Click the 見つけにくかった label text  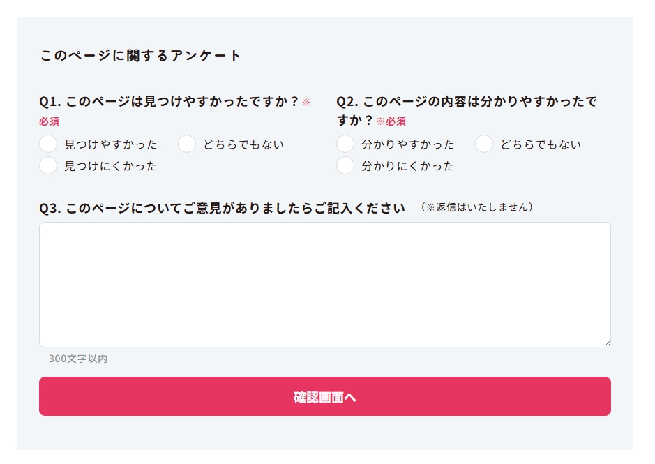pyautogui.click(x=110, y=166)
